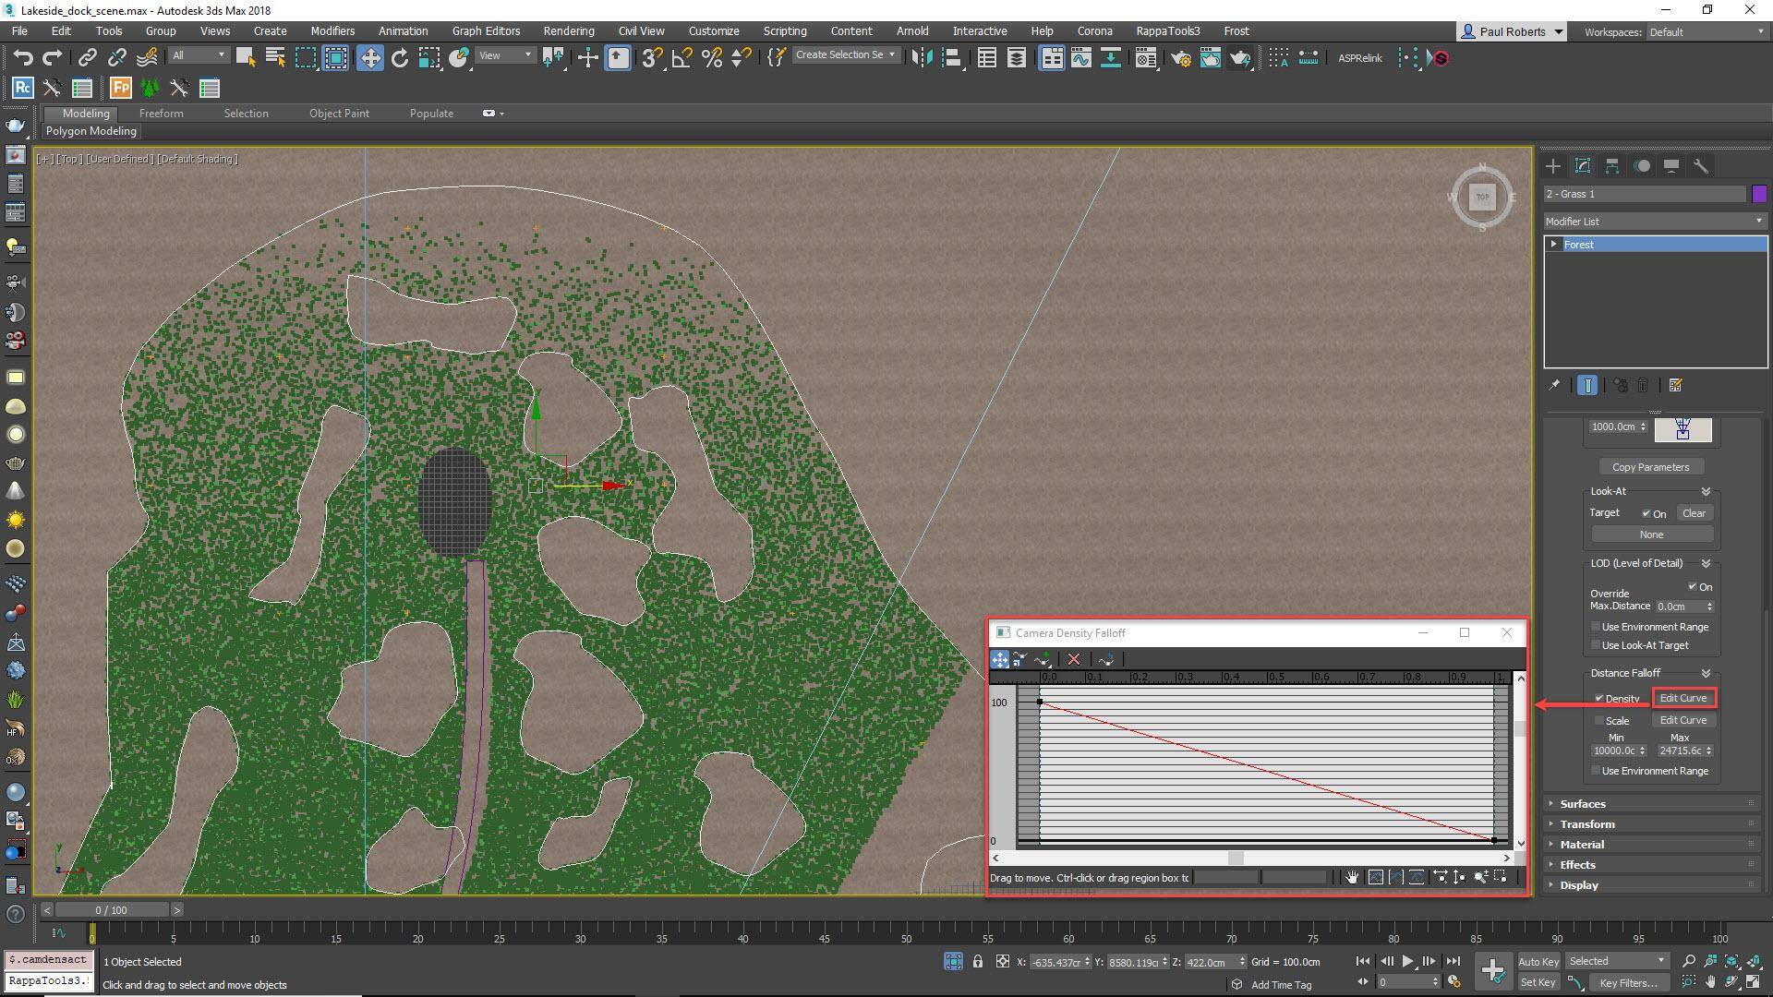The image size is (1773, 997).
Task: Click the Copy Parameters button
Action: [1652, 466]
